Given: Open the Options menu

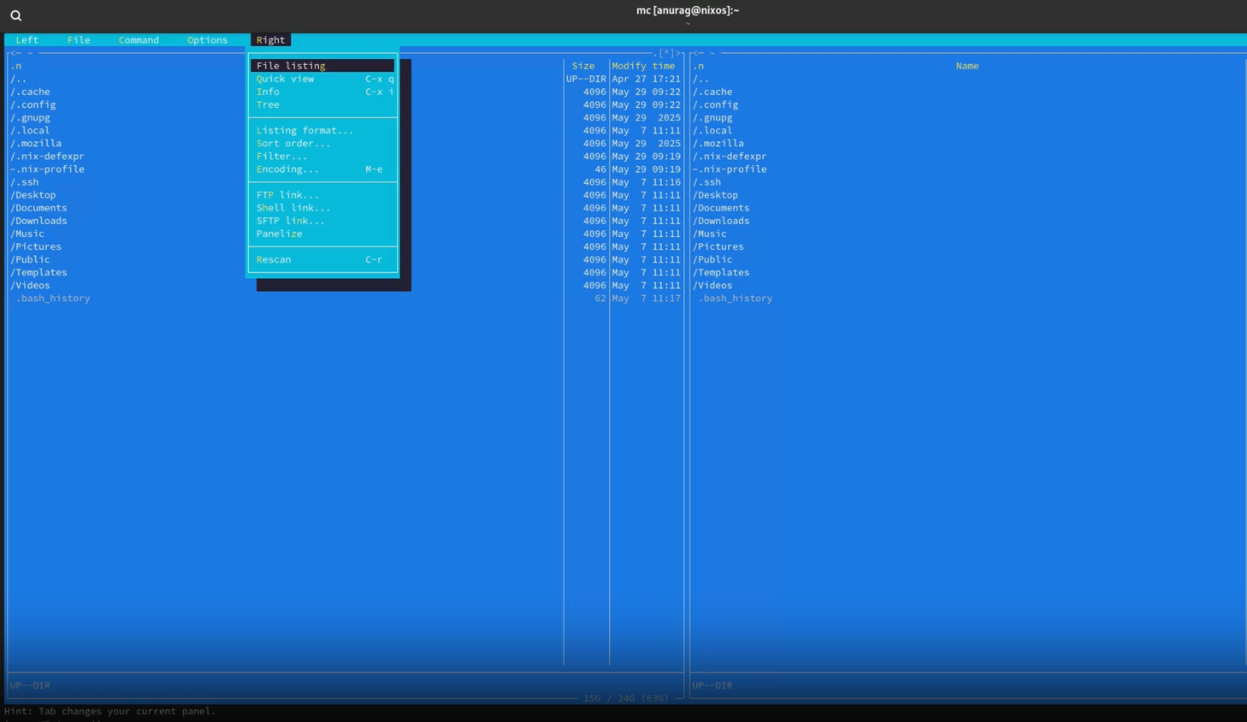Looking at the screenshot, I should point(207,40).
